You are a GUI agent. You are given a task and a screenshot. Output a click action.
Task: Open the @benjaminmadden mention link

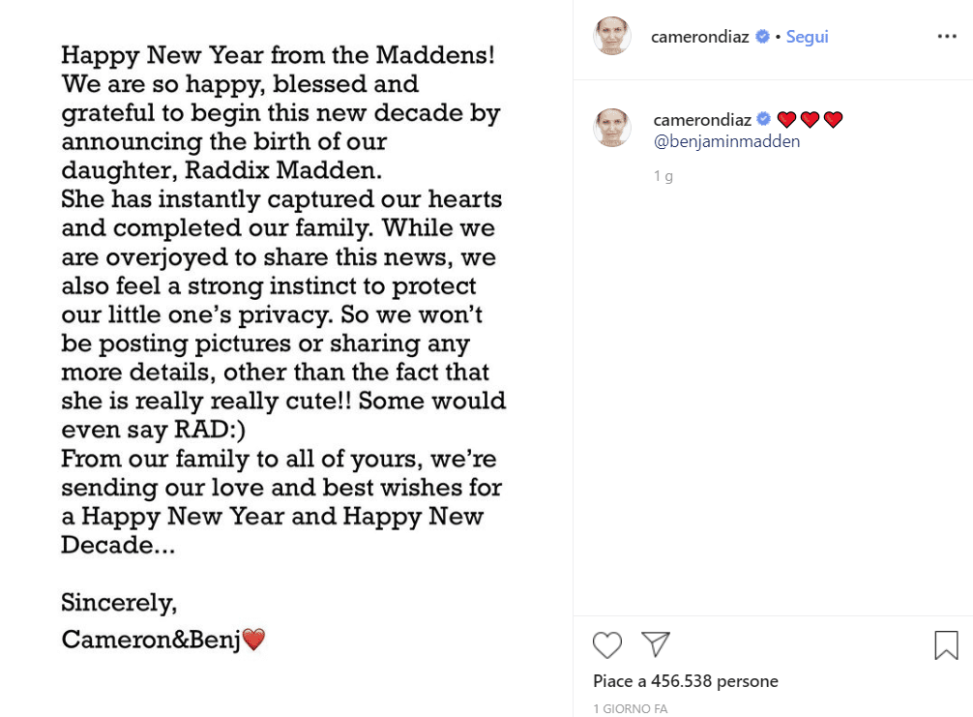pyautogui.click(x=714, y=141)
